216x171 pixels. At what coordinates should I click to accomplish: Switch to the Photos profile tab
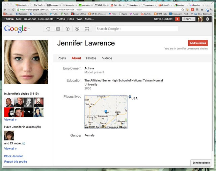click(91, 58)
